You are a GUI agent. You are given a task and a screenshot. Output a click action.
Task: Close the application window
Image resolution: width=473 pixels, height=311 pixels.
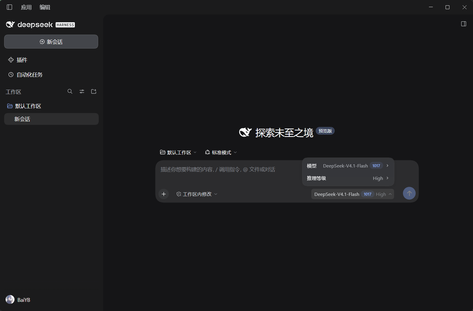coord(464,7)
